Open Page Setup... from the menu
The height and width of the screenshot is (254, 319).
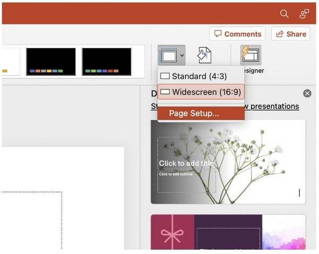194,113
